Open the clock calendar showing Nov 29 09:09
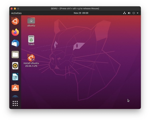 click(x=81, y=13)
